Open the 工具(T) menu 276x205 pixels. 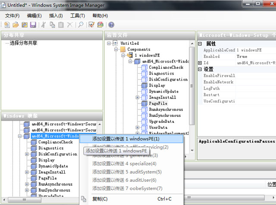point(78,16)
